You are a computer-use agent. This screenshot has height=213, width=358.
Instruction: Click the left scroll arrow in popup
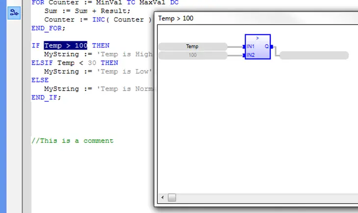[162, 197]
